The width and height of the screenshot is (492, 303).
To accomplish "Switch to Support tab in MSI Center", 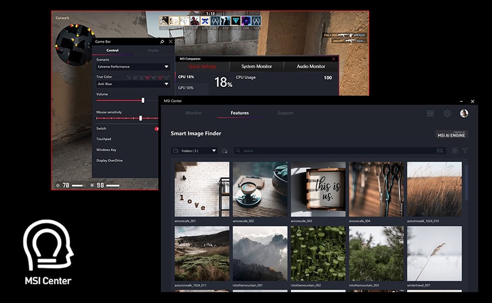I will coord(285,113).
